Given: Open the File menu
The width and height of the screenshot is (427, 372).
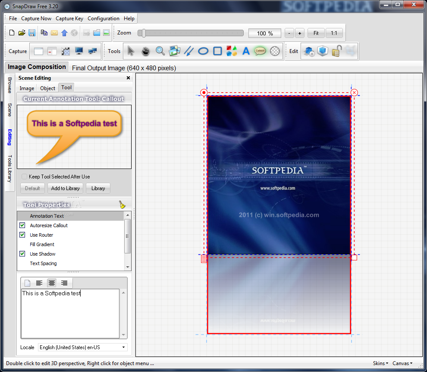Looking at the screenshot, I should [13, 19].
